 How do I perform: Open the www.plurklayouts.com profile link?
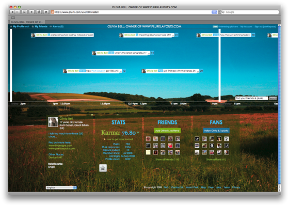61,149
